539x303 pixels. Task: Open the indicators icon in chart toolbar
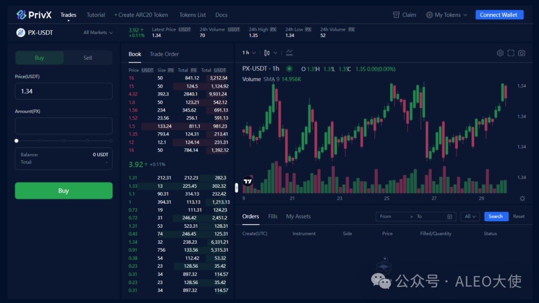289,53
